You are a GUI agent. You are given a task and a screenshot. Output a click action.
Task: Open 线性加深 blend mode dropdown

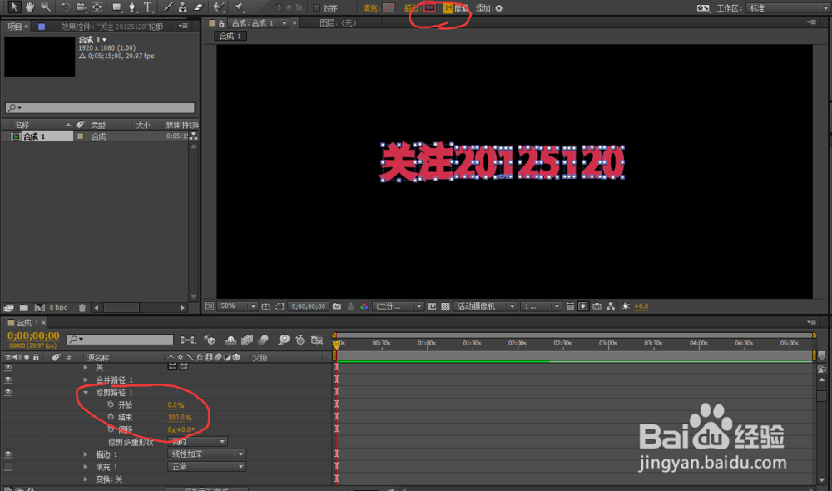point(206,454)
